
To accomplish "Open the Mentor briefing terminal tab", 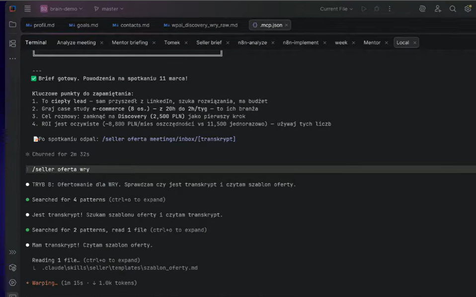I will pyautogui.click(x=130, y=43).
